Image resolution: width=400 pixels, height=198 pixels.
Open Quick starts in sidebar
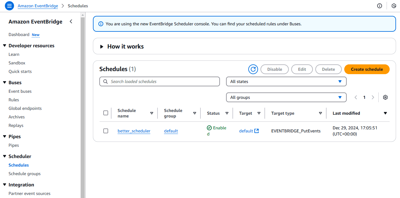click(x=20, y=71)
